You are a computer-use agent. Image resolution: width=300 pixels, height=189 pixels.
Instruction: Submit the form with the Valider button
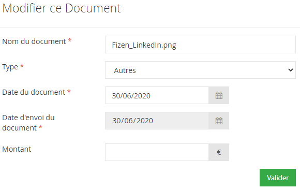click(x=278, y=178)
